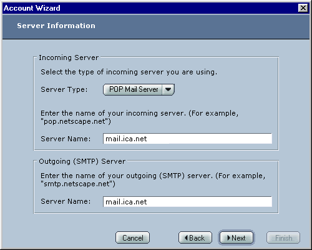This screenshot has height=250, width=312.
Task: Click the Server Type label
Action: 64,89
